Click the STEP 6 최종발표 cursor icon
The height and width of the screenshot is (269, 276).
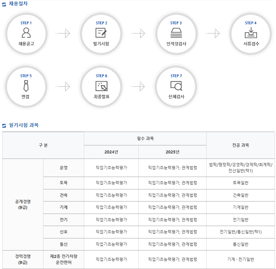pos(101,86)
